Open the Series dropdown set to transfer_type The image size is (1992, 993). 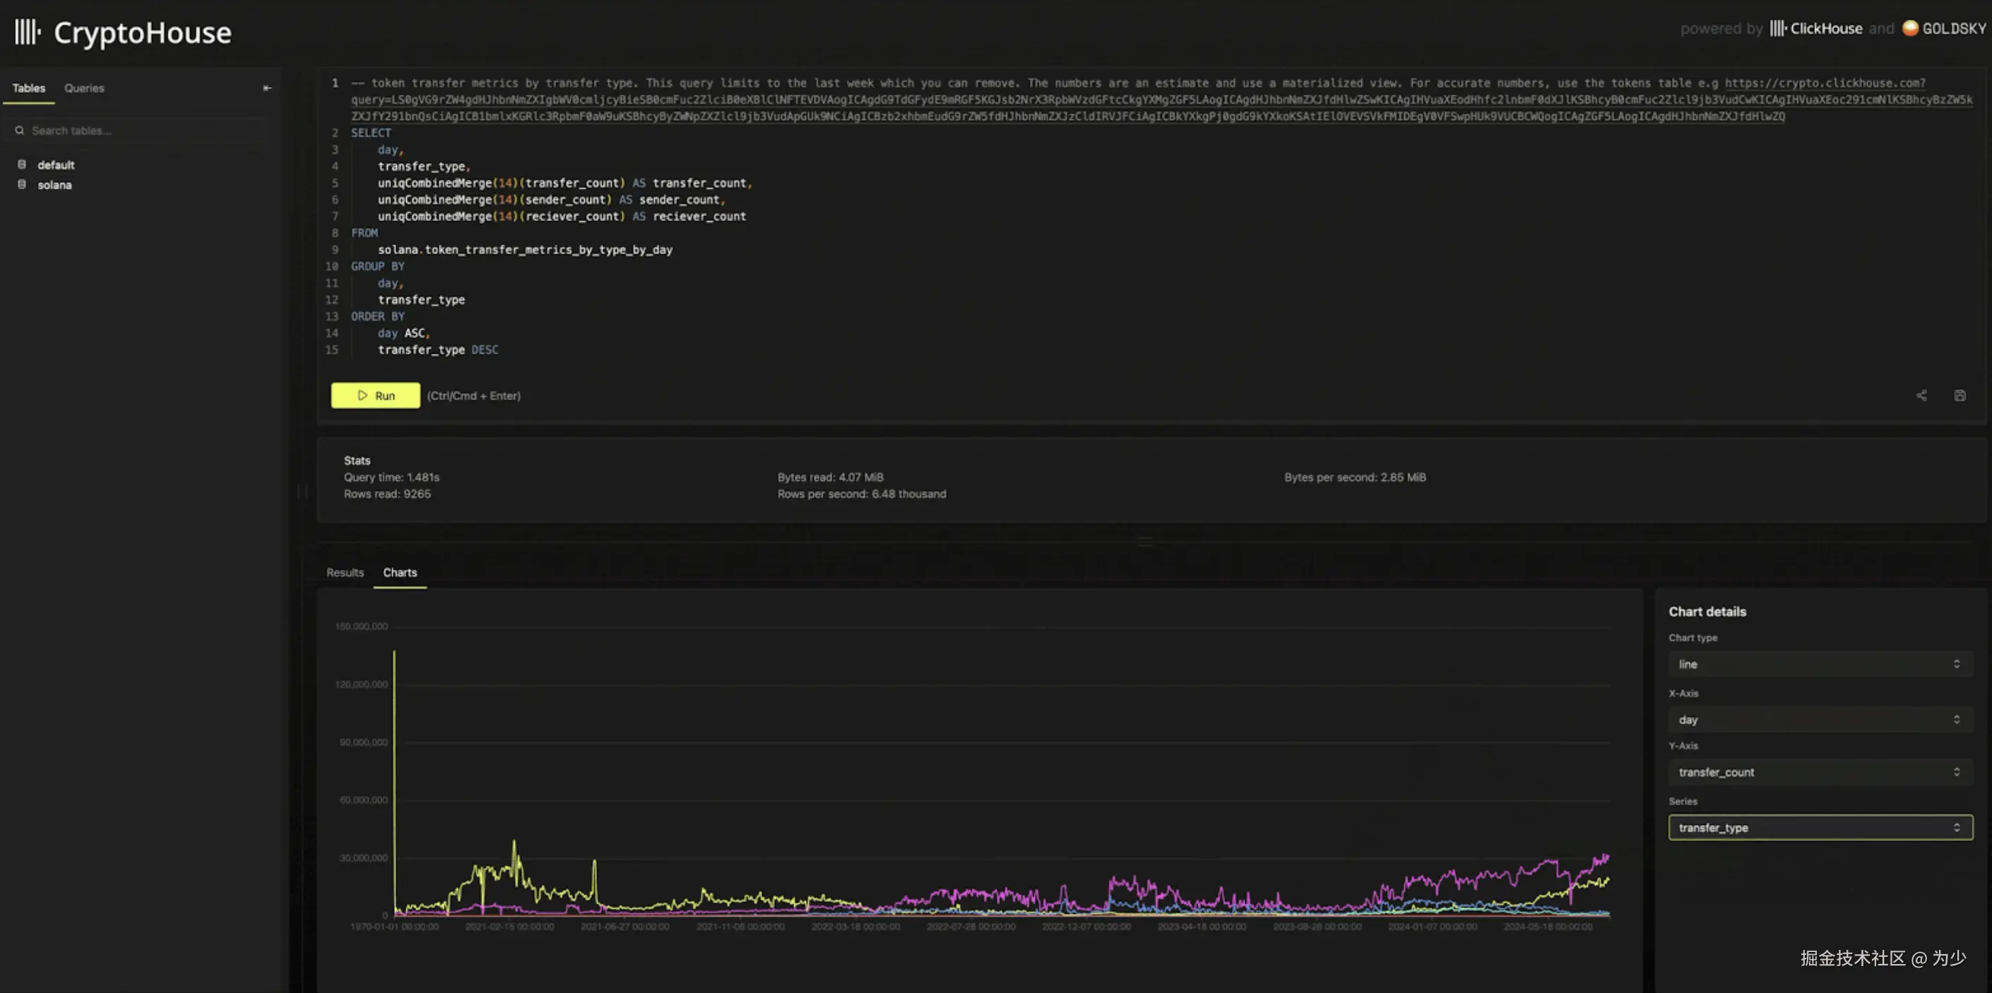coord(1820,828)
